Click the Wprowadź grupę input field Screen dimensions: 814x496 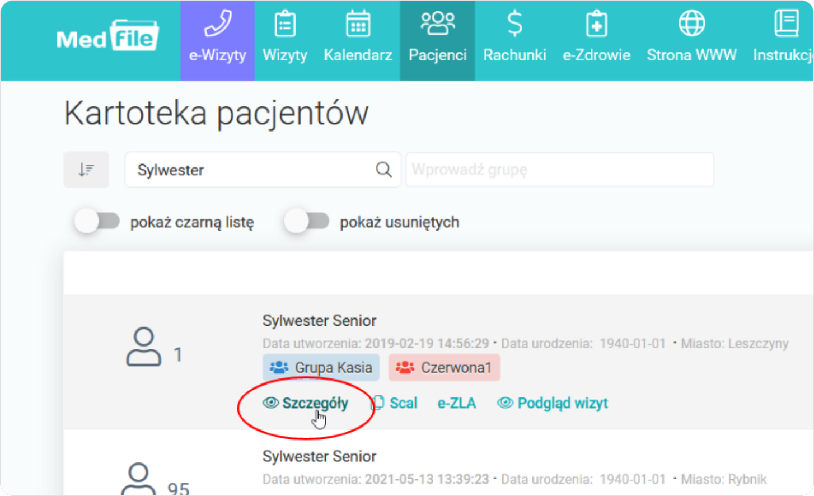560,170
